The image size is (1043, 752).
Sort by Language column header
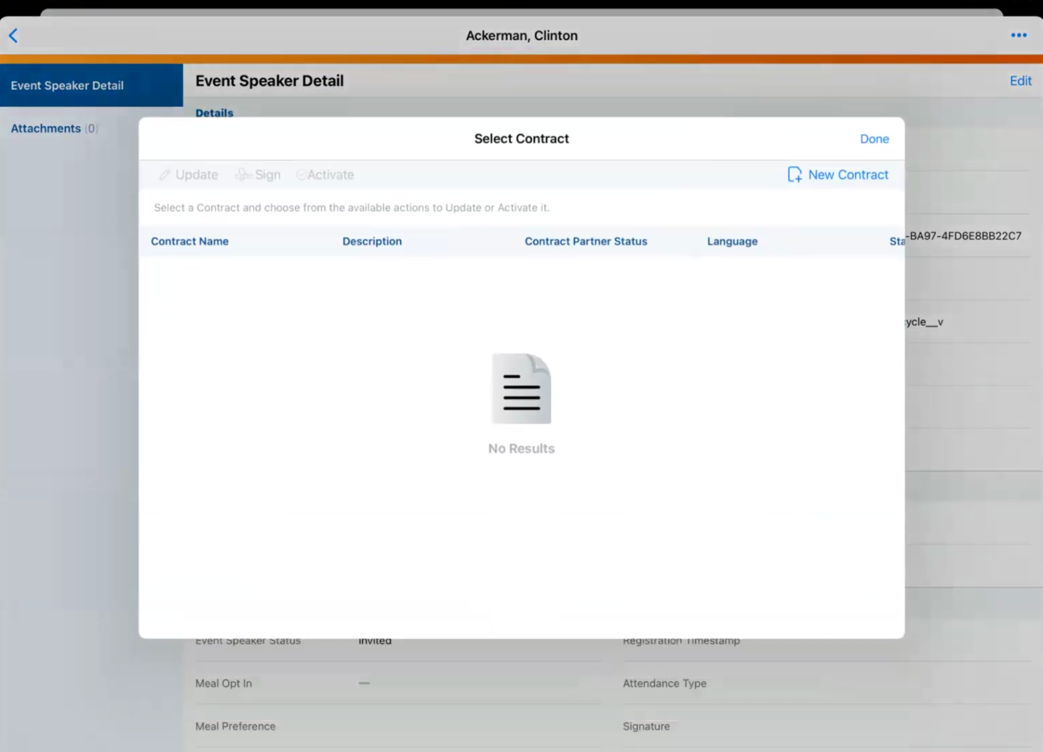pyautogui.click(x=732, y=241)
